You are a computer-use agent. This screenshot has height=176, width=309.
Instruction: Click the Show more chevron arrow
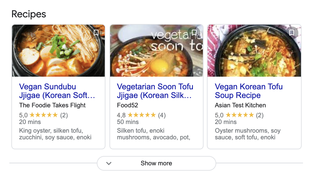[x=108, y=163]
